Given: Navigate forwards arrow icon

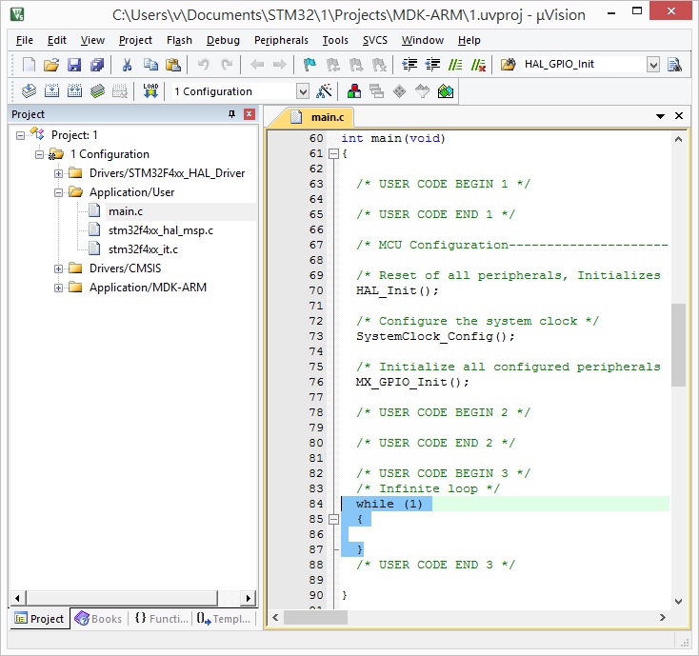Looking at the screenshot, I should click(280, 65).
